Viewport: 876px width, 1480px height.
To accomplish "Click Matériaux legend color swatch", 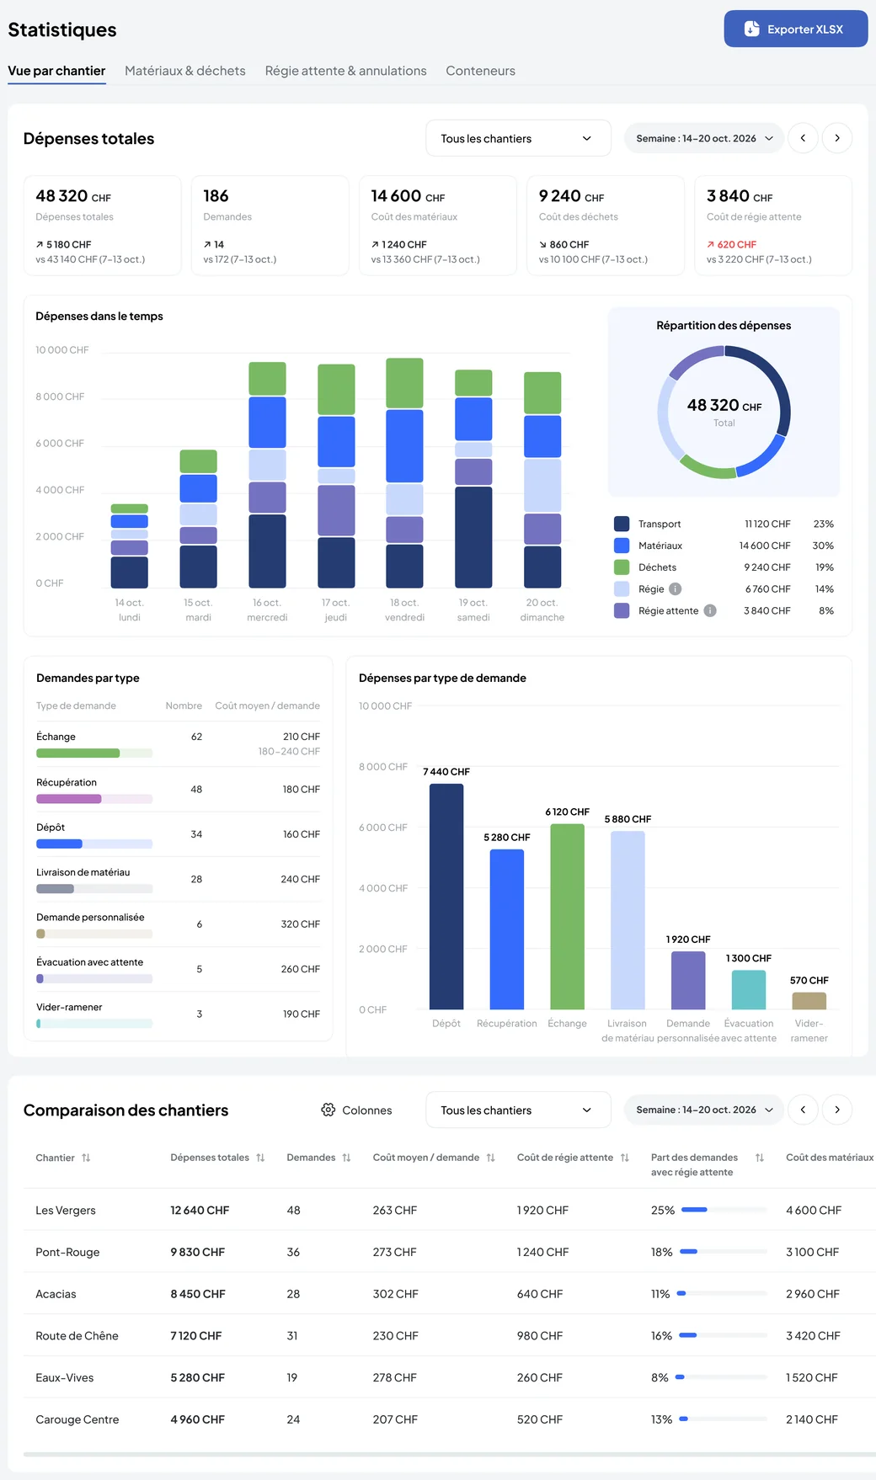I will click(622, 546).
